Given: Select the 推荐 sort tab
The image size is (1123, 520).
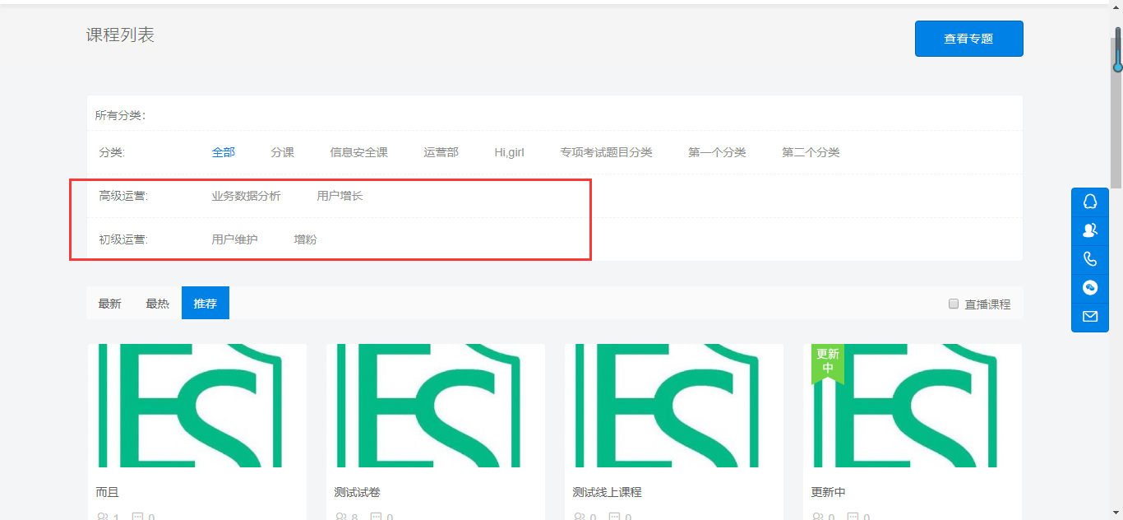Looking at the screenshot, I should tap(206, 303).
